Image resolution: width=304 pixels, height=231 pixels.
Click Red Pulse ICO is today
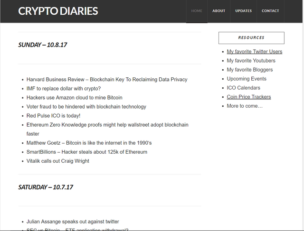53,116
